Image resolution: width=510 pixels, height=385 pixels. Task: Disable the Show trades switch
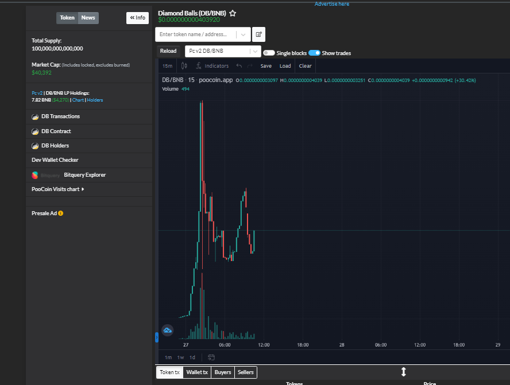pos(314,53)
